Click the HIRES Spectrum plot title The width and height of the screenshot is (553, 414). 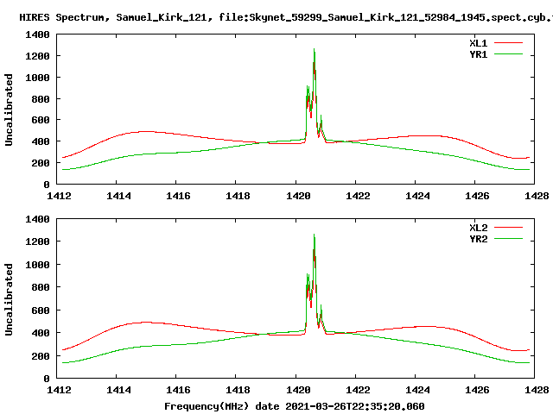coord(286,17)
